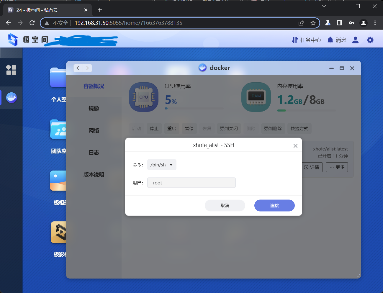
Task: Go forward in docker window navigation
Action: [87, 68]
